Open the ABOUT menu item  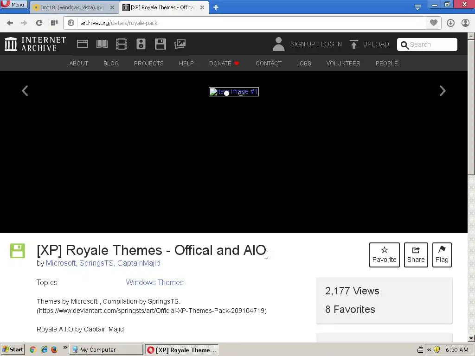click(79, 63)
